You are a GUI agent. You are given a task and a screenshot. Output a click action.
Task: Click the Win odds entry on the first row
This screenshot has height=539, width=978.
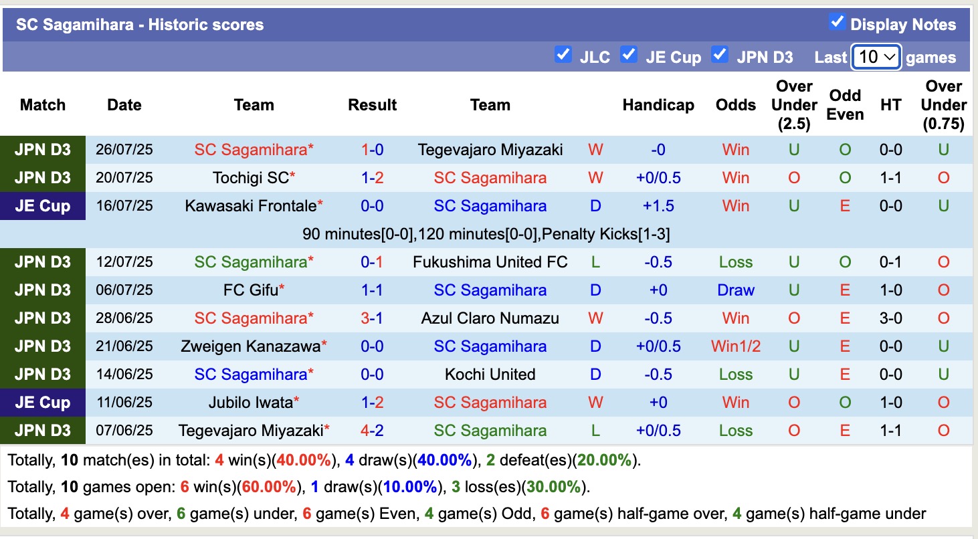[735, 150]
